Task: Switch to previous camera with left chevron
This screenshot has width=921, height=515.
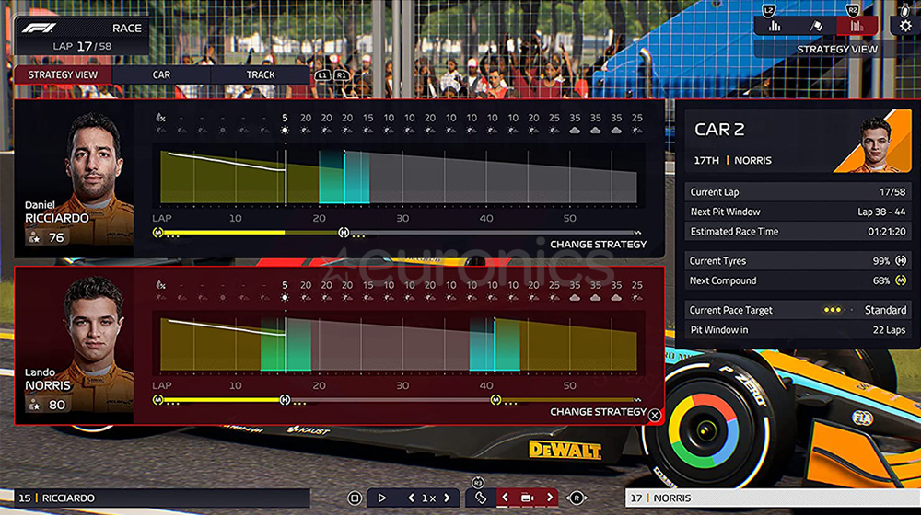Action: click(x=505, y=498)
